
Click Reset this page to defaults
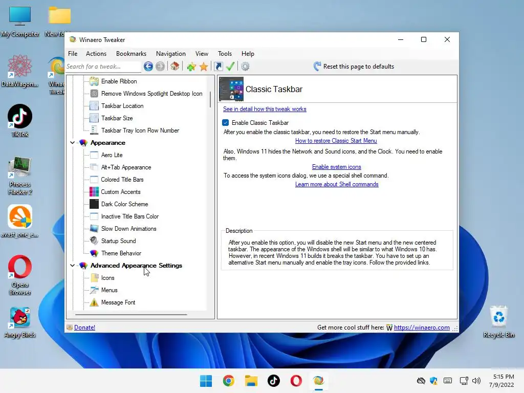point(359,67)
